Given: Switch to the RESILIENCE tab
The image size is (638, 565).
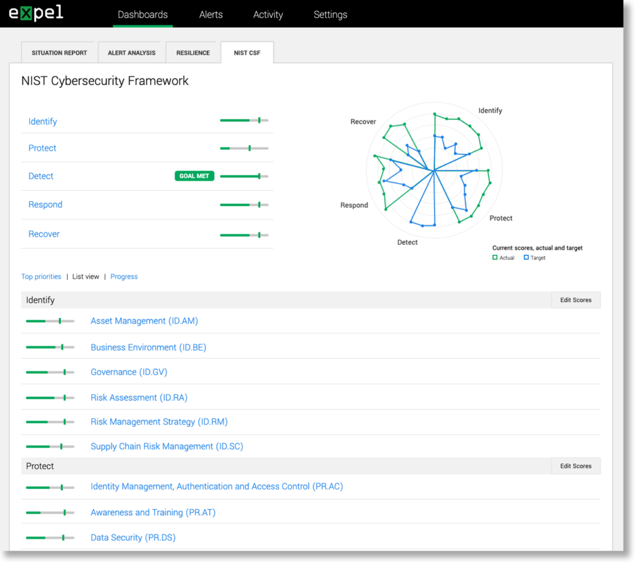Looking at the screenshot, I should click(x=193, y=52).
